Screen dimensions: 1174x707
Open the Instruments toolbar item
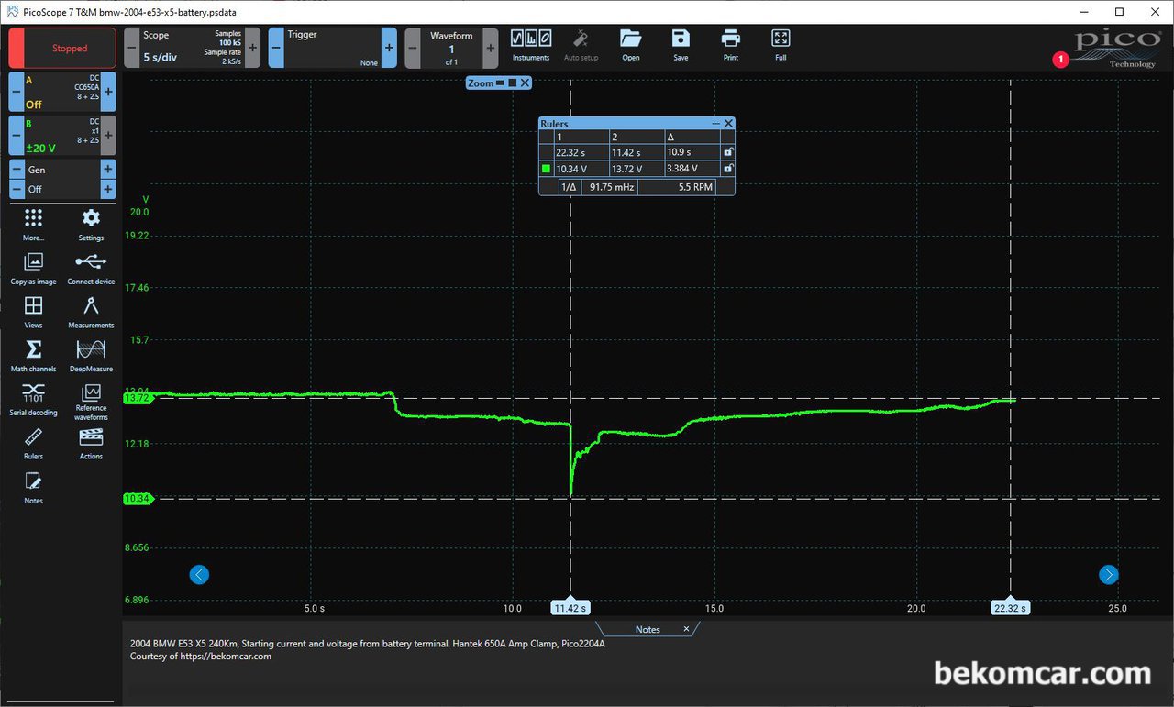click(531, 45)
